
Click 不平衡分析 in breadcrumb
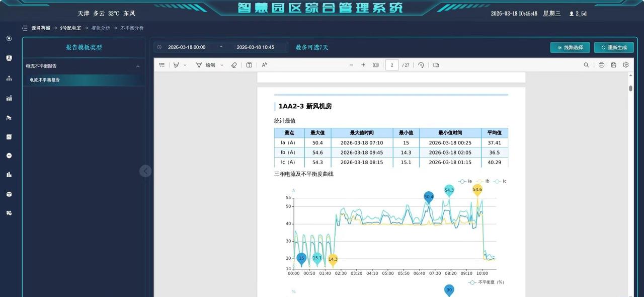point(132,28)
